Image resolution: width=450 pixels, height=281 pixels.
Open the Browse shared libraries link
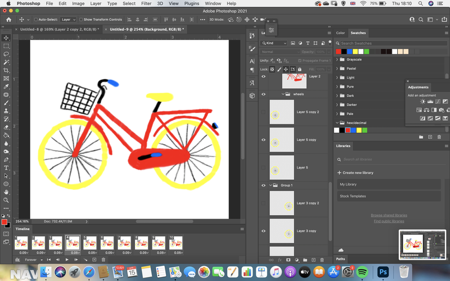[389, 215]
